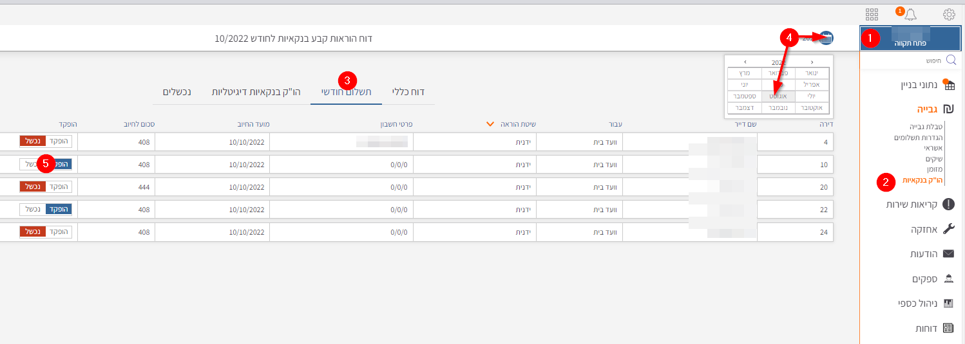Click the חיפוש search field
The width and height of the screenshot is (965, 344).
click(915, 60)
